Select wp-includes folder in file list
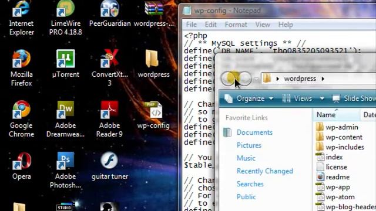Screen dimensions: 376x211 click(340, 147)
